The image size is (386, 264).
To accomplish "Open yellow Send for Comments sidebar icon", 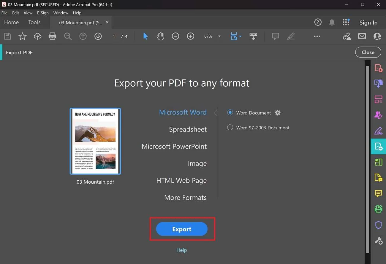I will point(378,178).
